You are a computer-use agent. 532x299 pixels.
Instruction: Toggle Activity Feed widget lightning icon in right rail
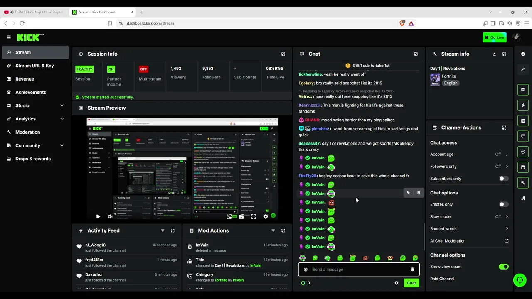pyautogui.click(x=523, y=105)
